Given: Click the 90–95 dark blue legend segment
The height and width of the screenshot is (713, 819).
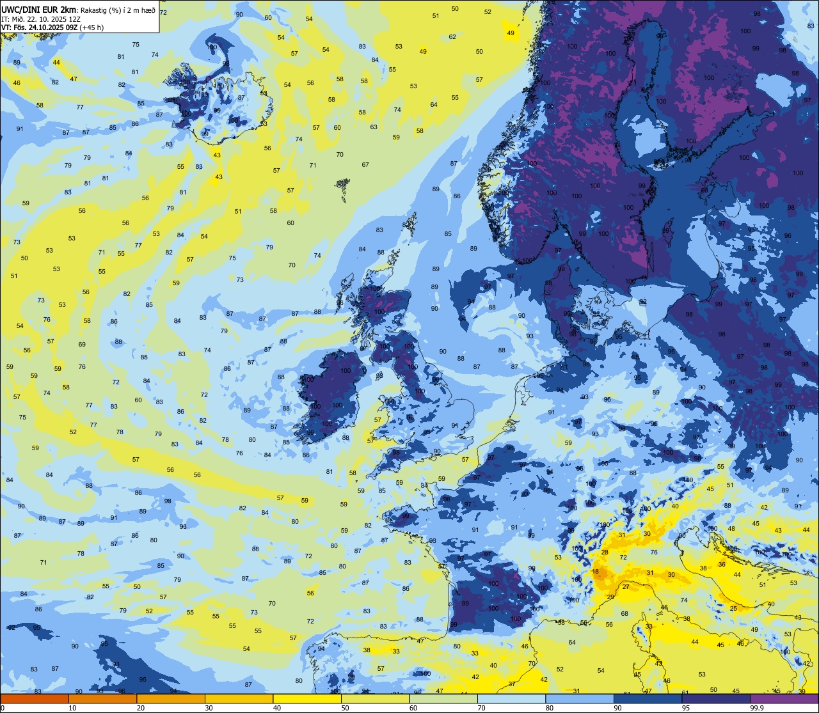Looking at the screenshot, I should click(648, 698).
